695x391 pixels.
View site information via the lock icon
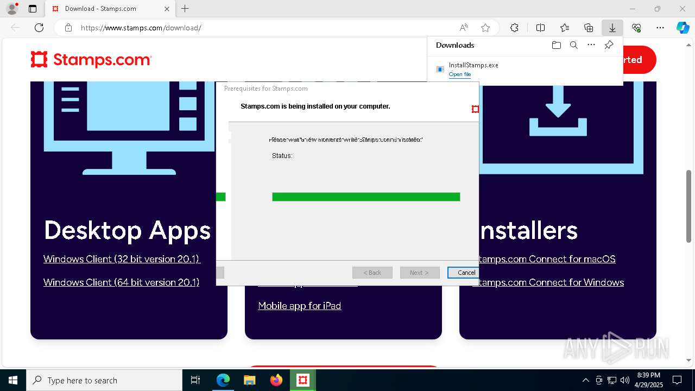[x=68, y=28]
